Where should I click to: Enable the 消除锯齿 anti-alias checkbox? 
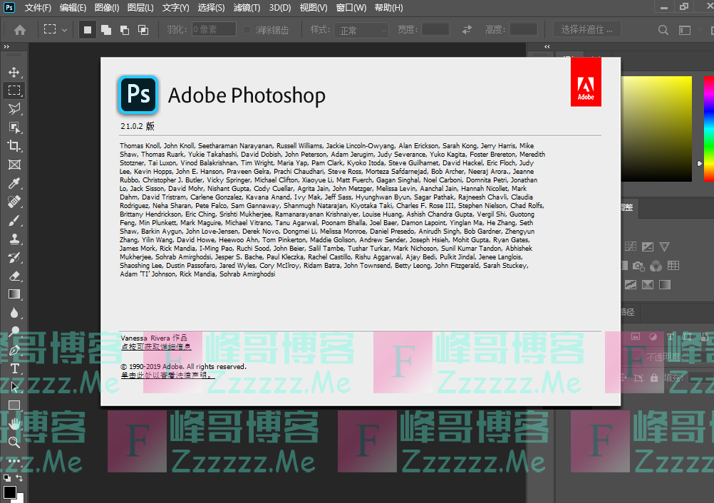tap(247, 30)
